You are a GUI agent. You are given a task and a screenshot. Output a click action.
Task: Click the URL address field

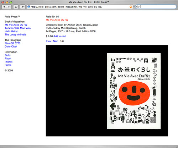80,7
